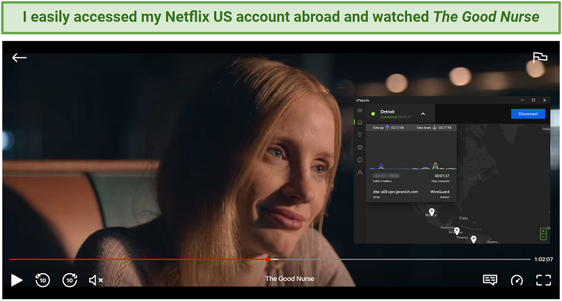Viewport: 562px width, 301px height.
Task: Click the server name dtw-a09.vpn.ipvanish.com
Action: (x=395, y=192)
